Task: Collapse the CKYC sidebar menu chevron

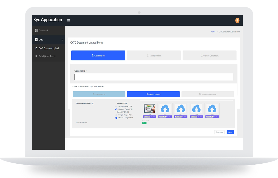Action: coord(63,40)
